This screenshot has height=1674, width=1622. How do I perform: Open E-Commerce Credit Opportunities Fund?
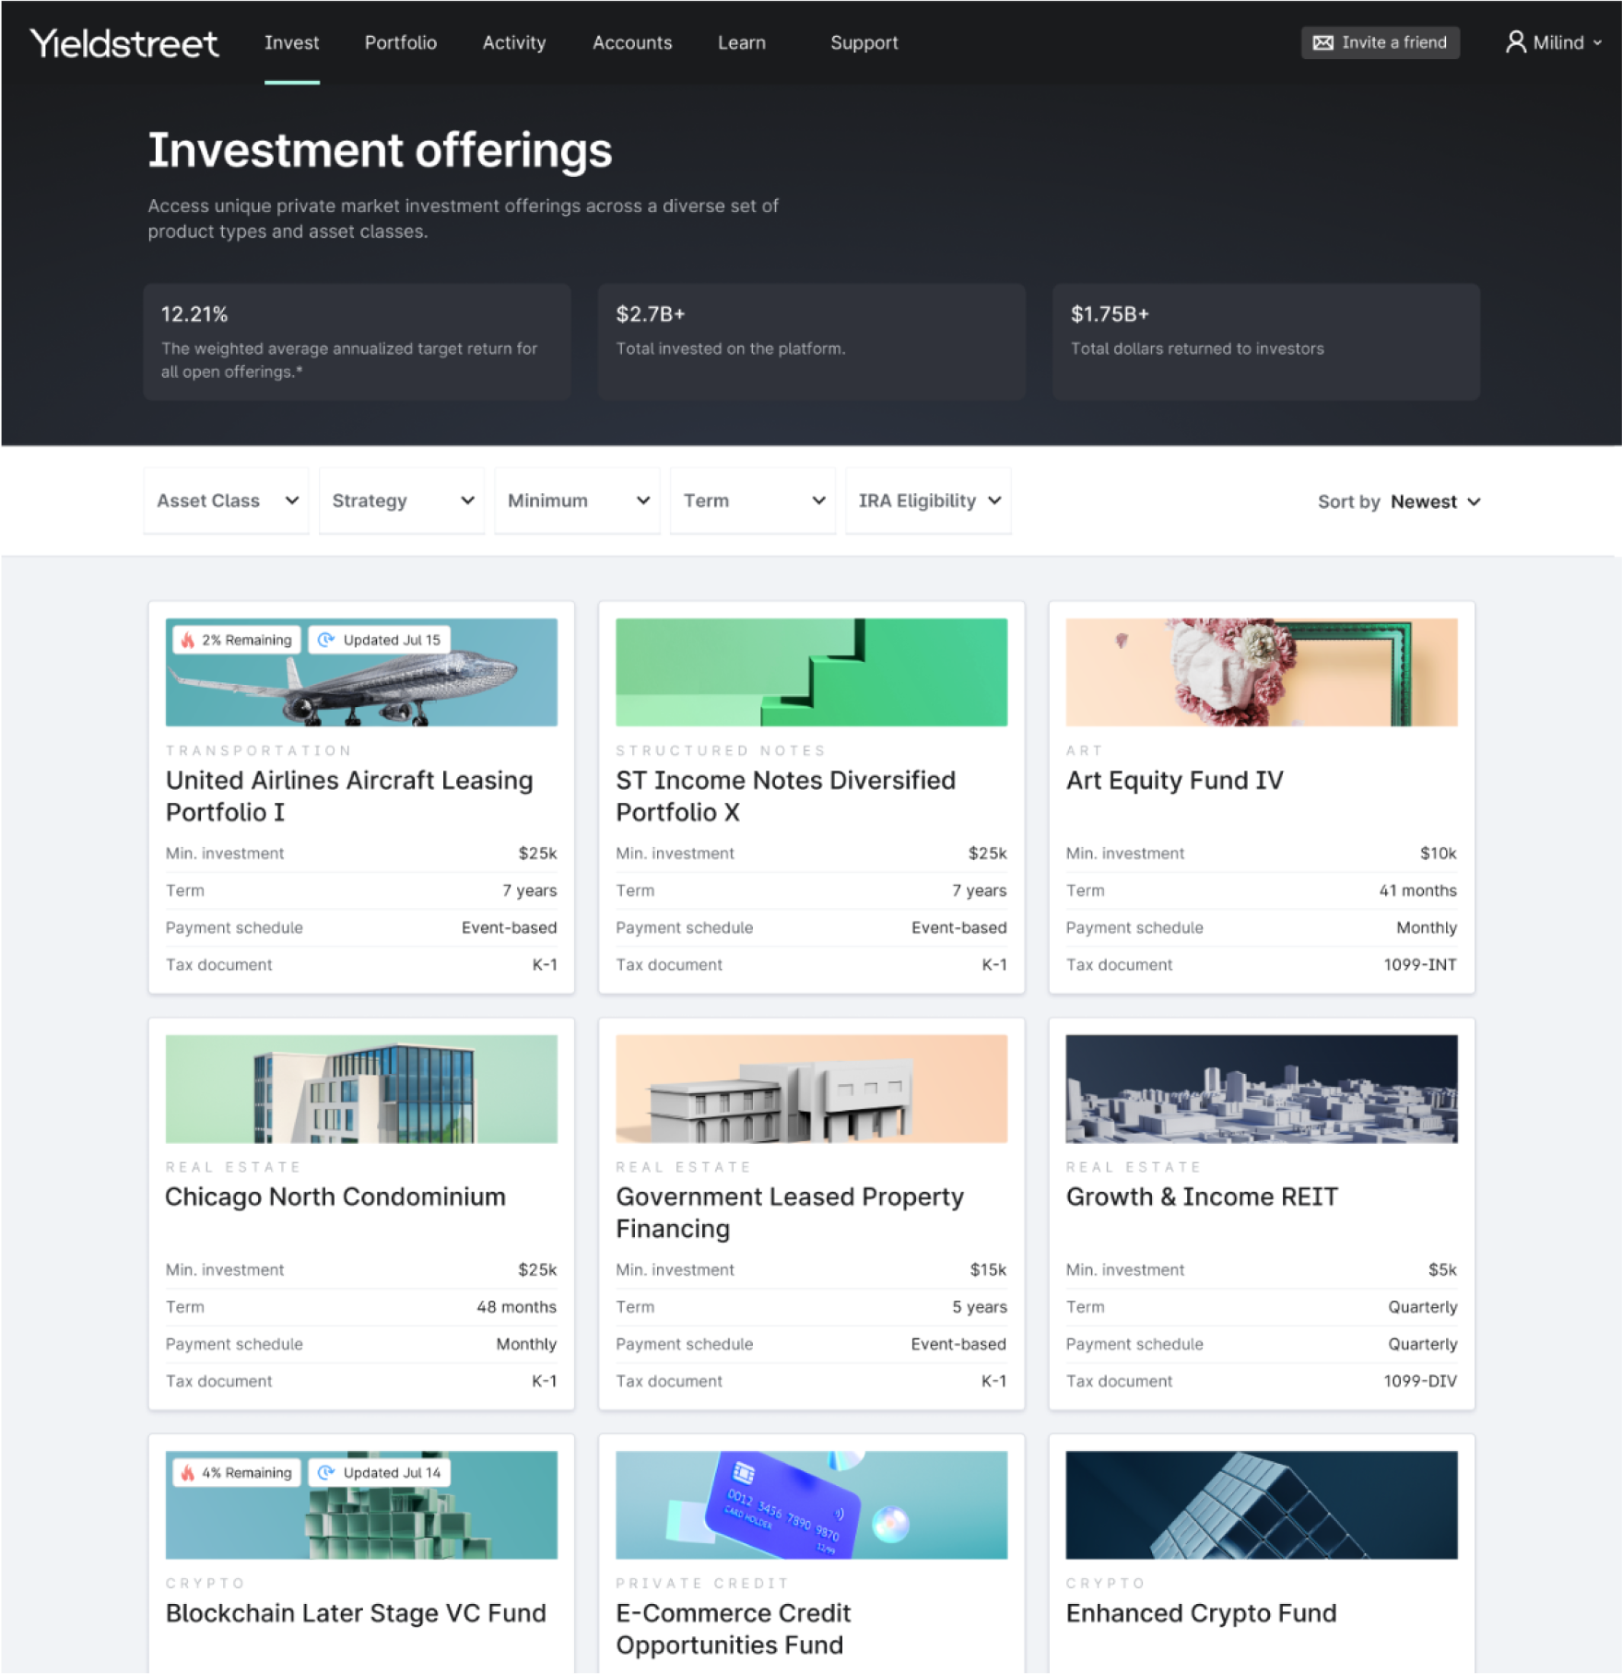(x=733, y=1629)
